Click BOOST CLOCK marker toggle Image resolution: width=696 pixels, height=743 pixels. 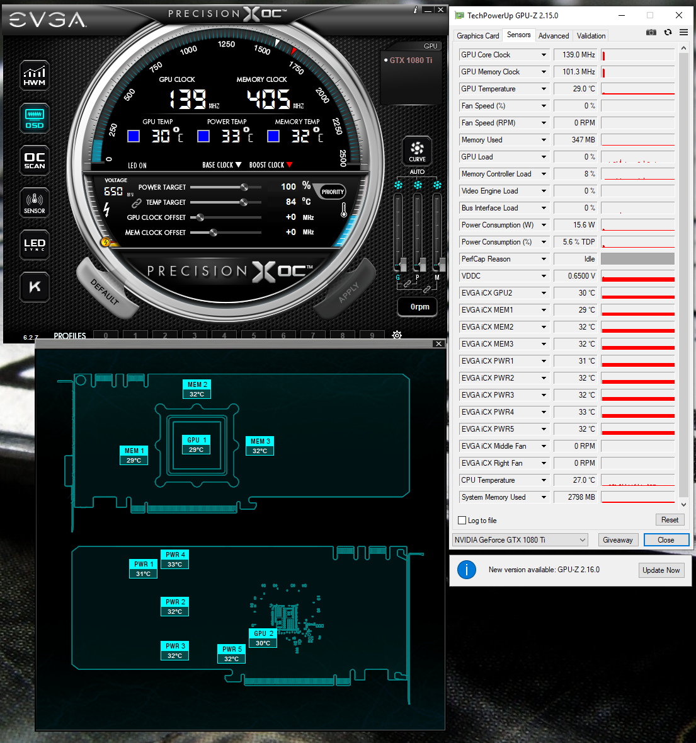pos(271,165)
